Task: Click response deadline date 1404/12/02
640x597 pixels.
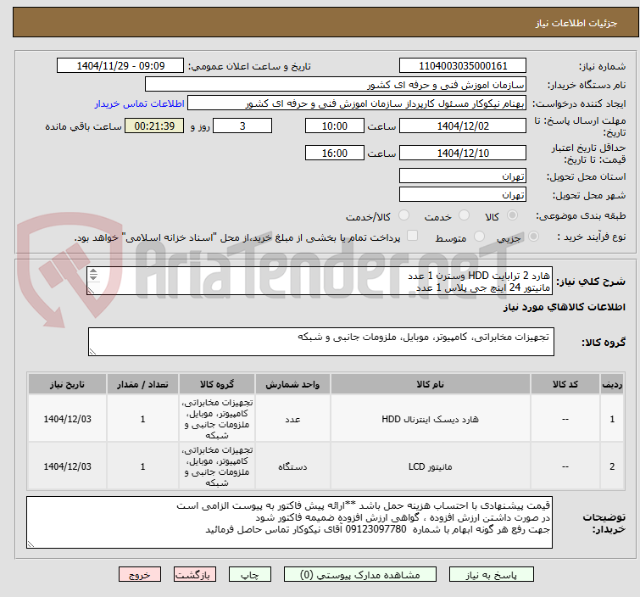Action: tap(463, 126)
